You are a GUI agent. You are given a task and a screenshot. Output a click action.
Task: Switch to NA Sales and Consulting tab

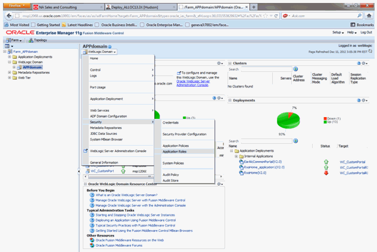68,7
